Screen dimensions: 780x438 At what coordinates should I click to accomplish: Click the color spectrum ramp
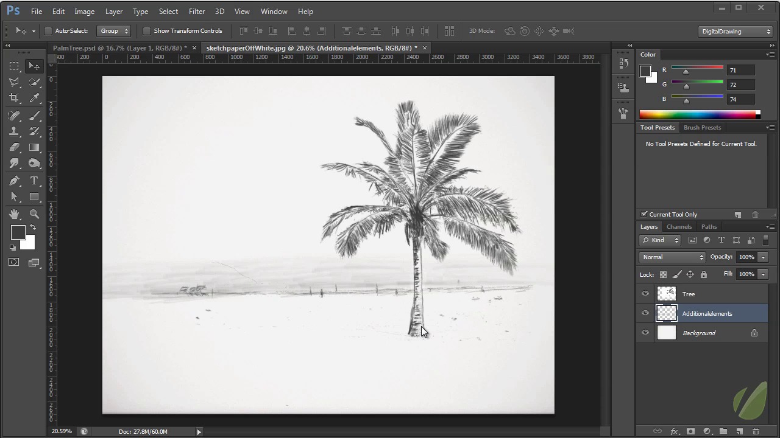(x=697, y=114)
